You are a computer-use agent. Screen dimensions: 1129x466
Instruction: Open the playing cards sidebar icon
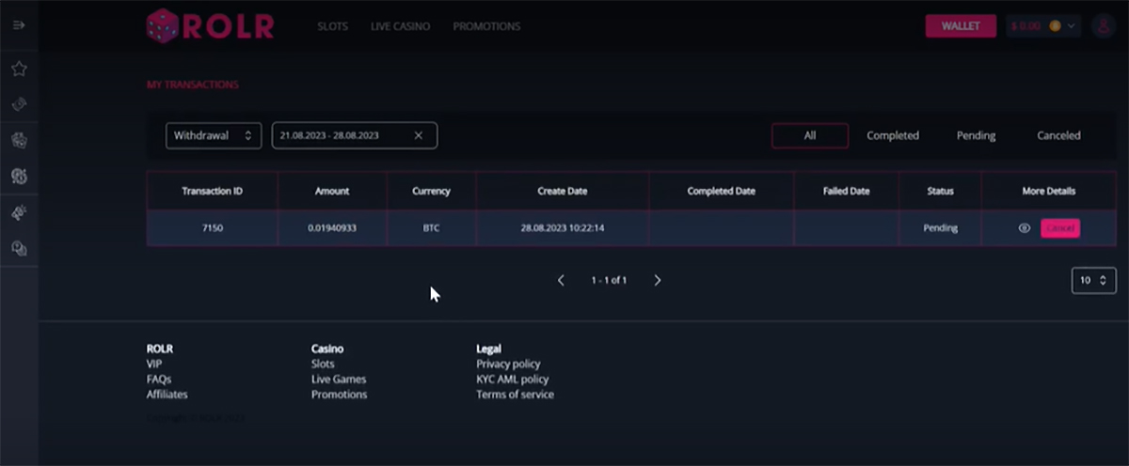19,140
